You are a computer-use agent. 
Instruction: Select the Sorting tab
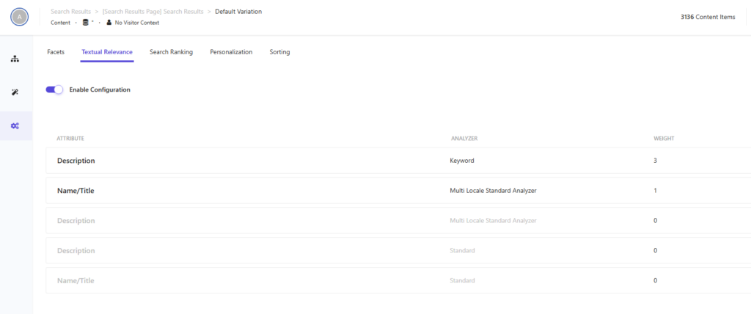coord(279,52)
